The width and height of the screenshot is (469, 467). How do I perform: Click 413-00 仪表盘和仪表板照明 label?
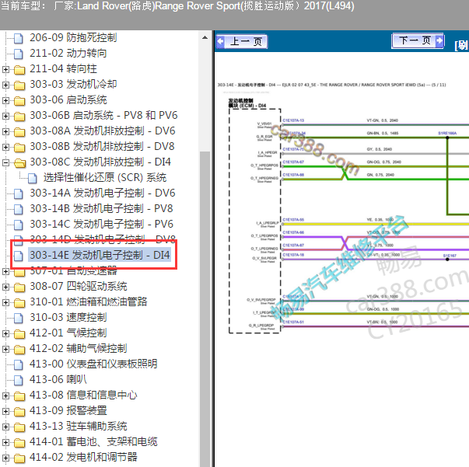(x=93, y=364)
